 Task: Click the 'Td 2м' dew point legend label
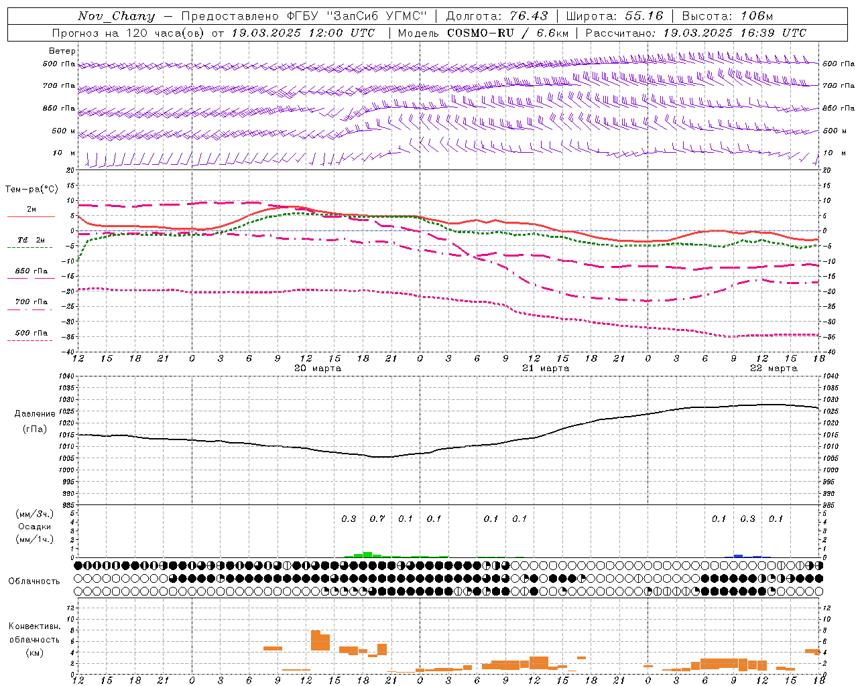pyautogui.click(x=32, y=240)
